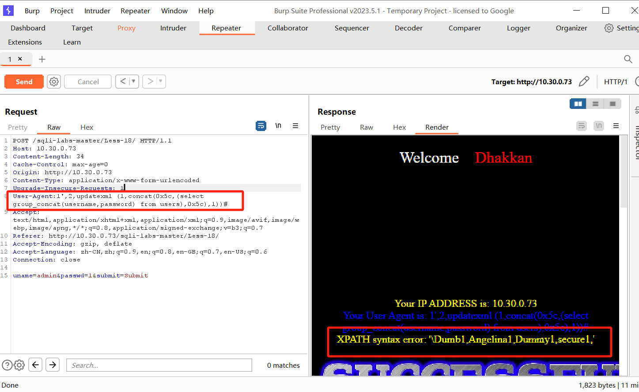Switch to Intruder tool tab
This screenshot has height=392, width=639.
(x=173, y=28)
